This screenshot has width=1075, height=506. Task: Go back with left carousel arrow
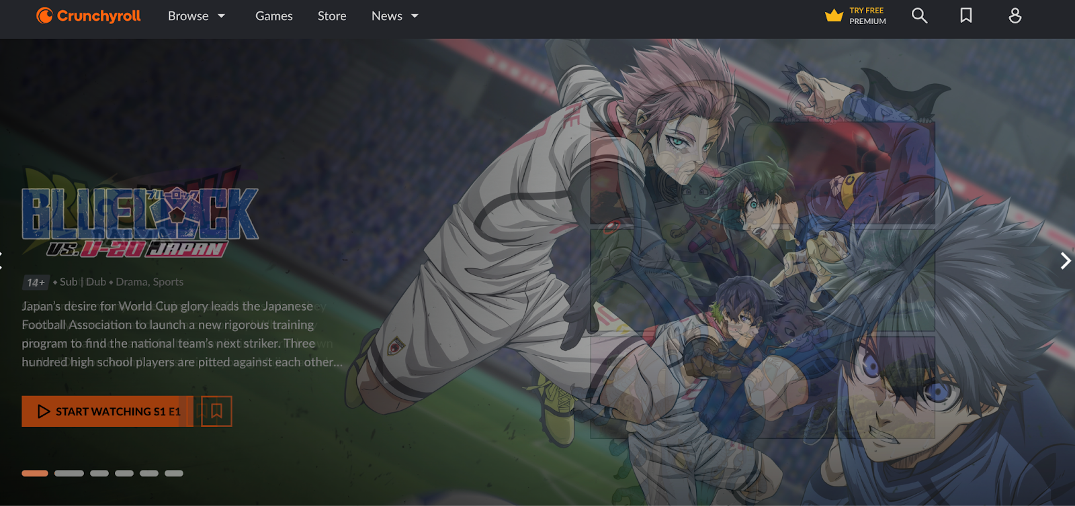2,260
